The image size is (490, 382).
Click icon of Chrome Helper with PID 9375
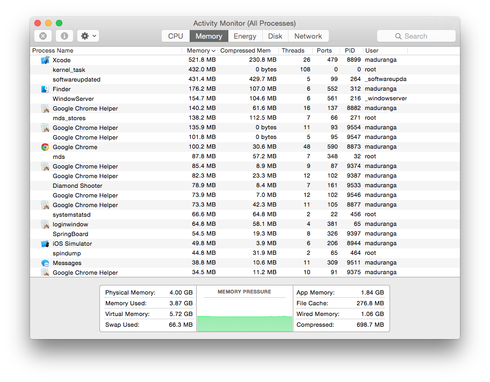point(45,273)
